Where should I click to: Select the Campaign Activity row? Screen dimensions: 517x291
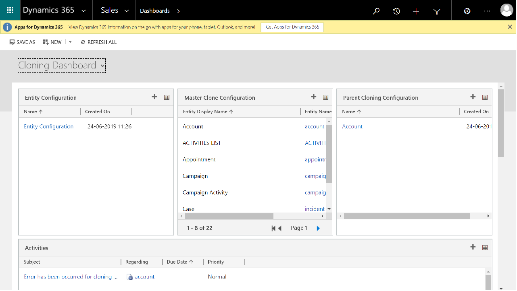[x=205, y=192]
